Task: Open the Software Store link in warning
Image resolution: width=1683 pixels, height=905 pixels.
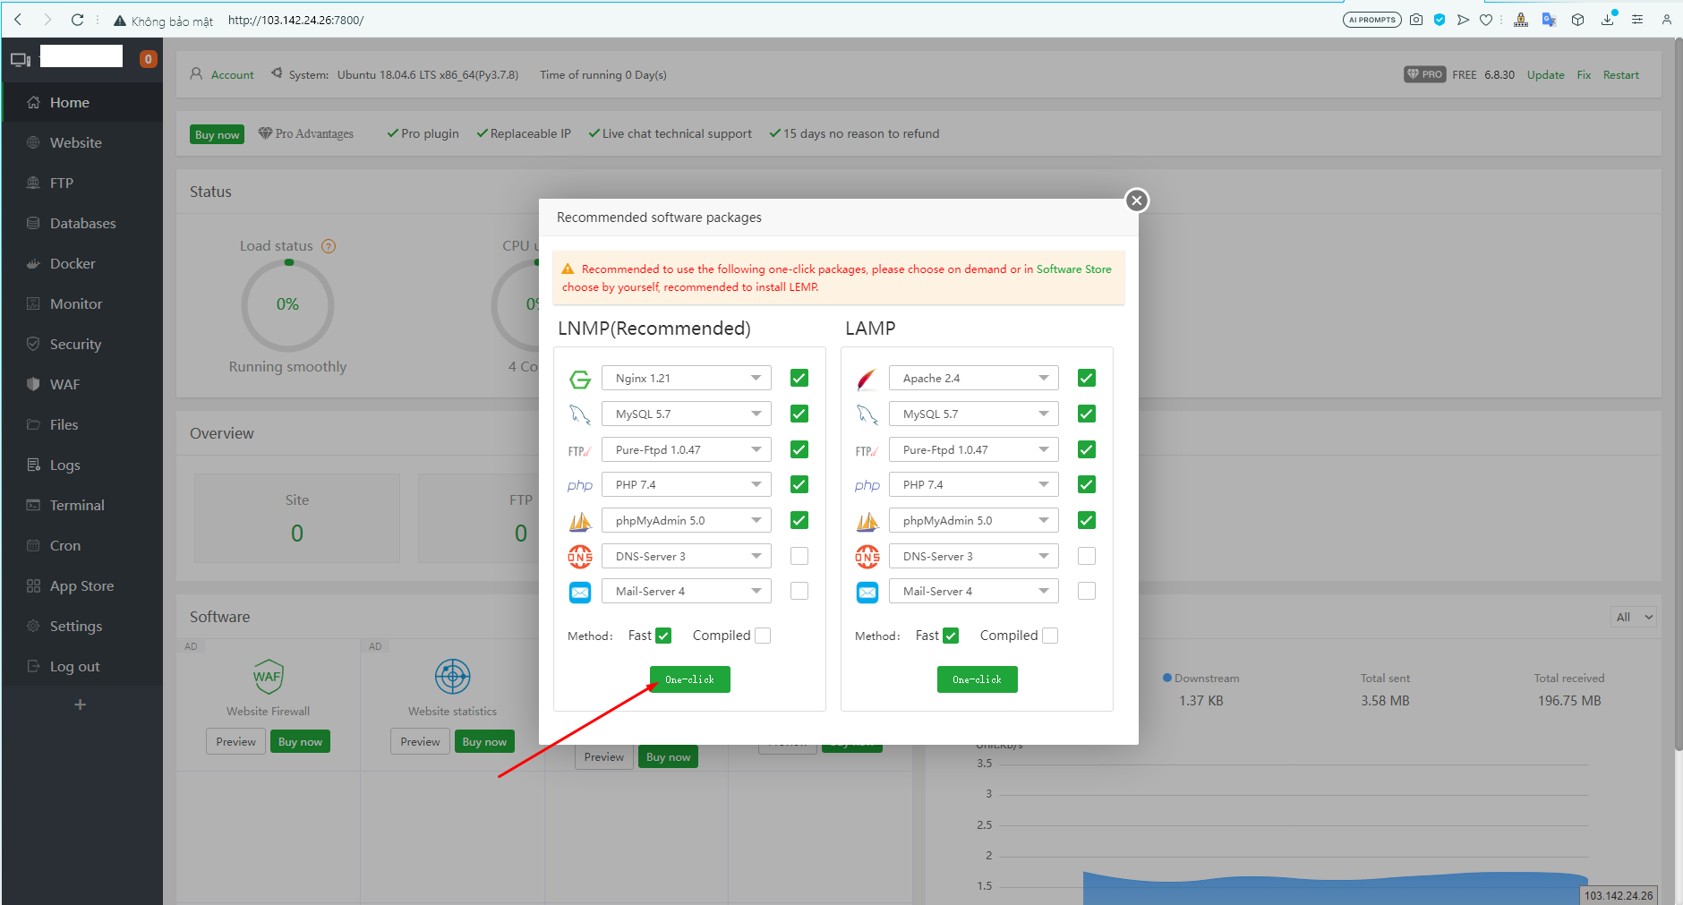Action: 1074,269
